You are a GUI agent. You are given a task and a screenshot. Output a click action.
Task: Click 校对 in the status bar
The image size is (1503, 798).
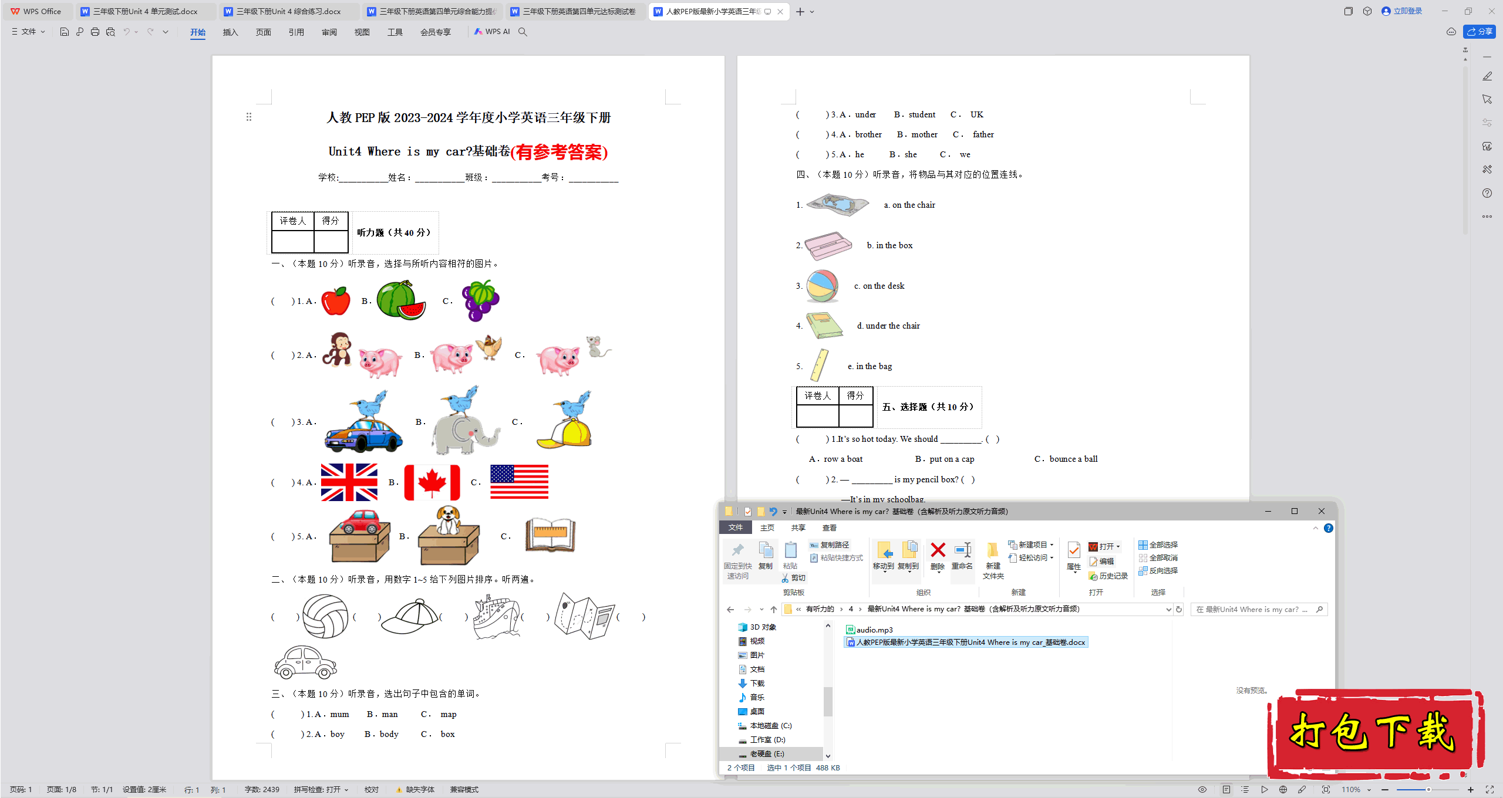[372, 790]
